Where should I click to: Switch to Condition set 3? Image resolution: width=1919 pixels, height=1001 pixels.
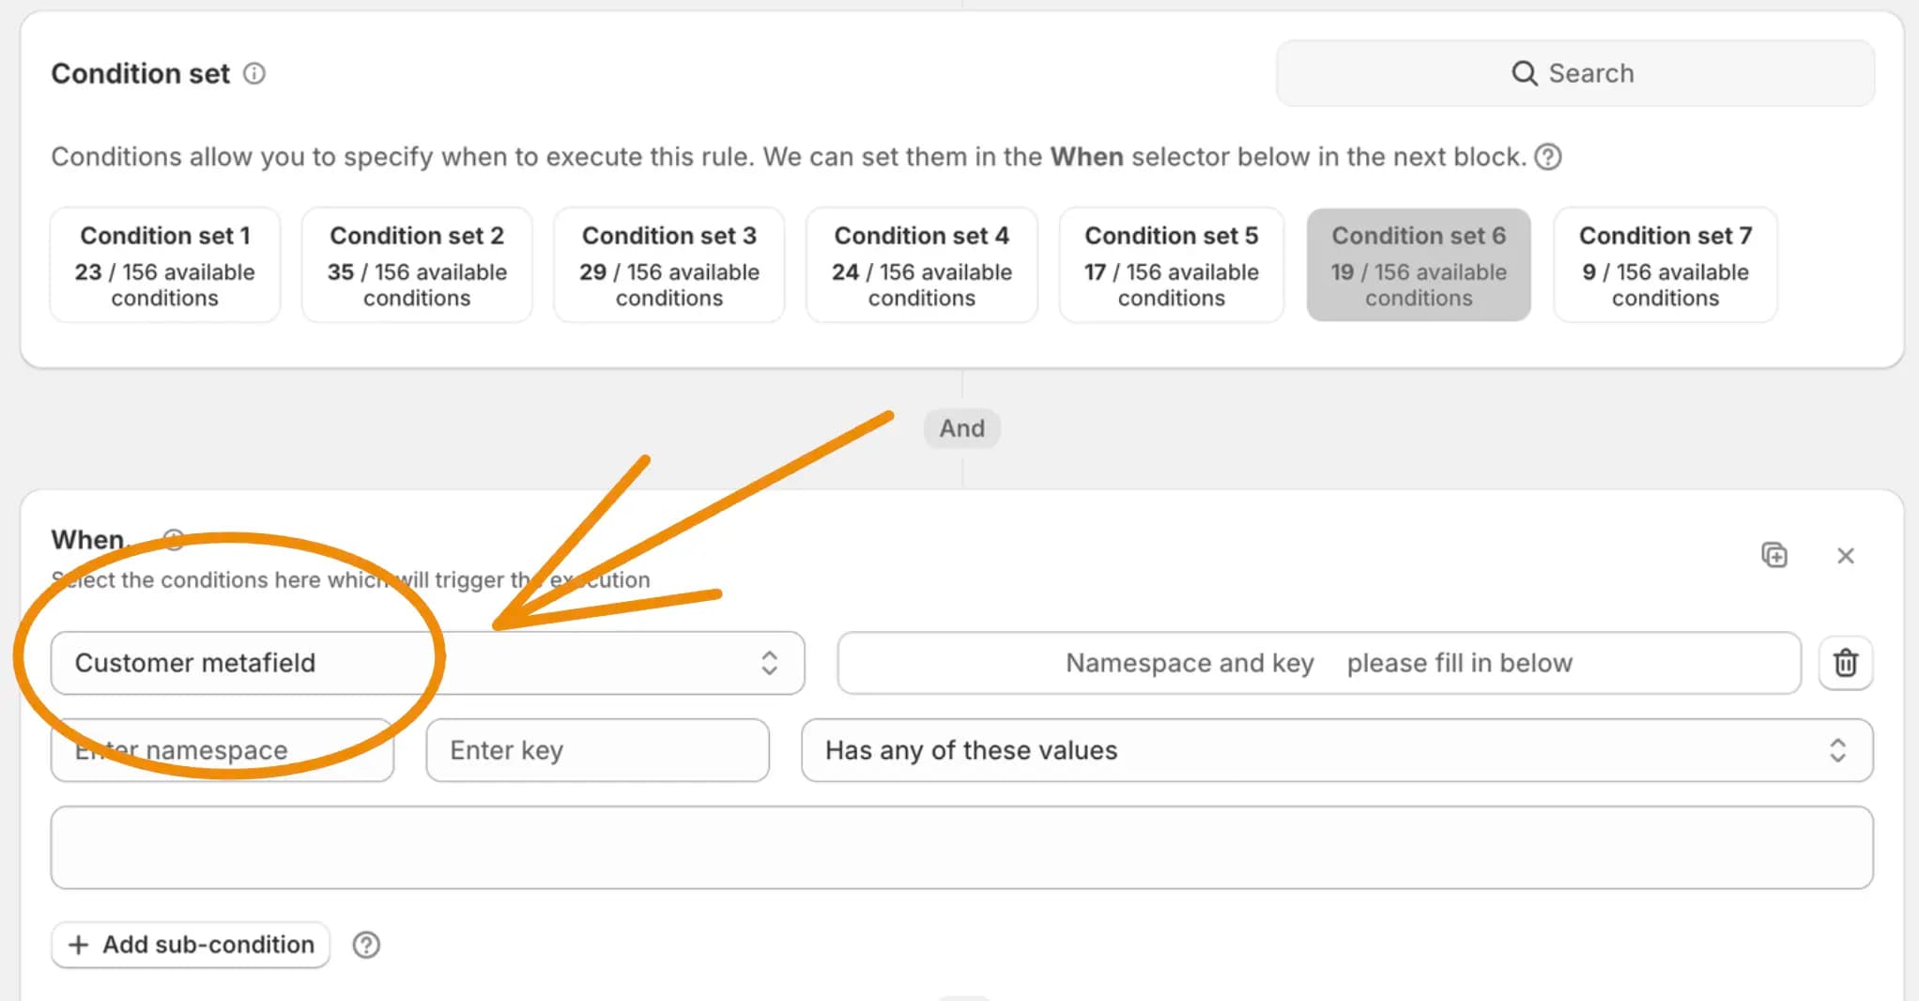(x=669, y=265)
